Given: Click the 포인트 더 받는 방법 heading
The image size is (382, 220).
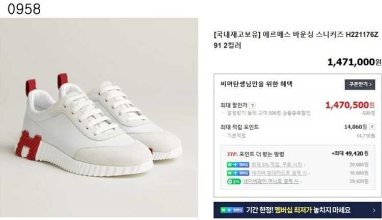Looking at the screenshot, I should coord(261,154).
